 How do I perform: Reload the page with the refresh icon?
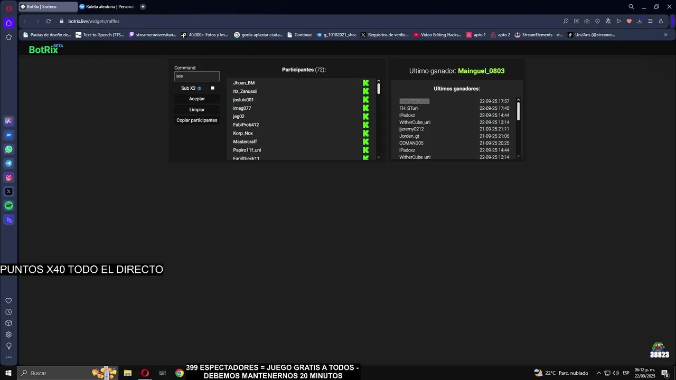pyautogui.click(x=49, y=21)
